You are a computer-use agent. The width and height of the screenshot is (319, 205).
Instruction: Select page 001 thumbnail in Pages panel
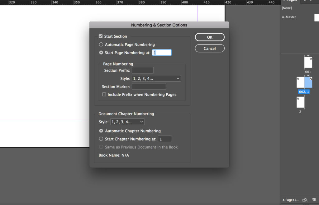[x=308, y=62]
